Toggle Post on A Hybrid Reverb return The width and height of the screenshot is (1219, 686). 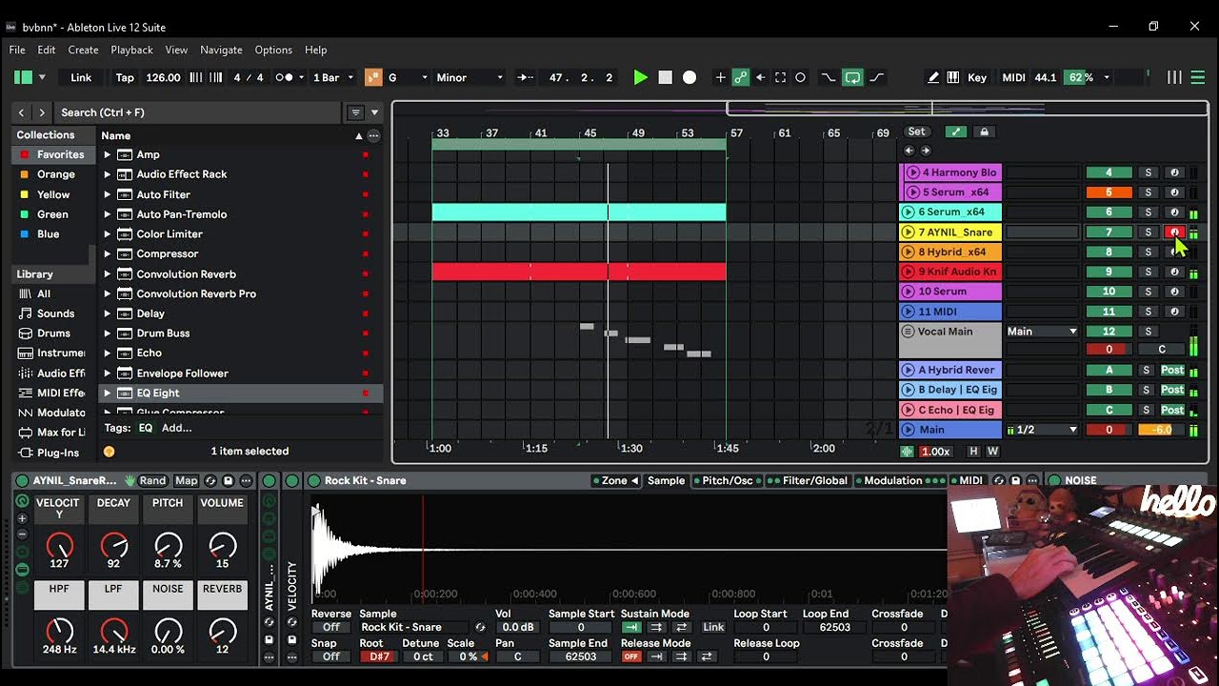[x=1172, y=371]
